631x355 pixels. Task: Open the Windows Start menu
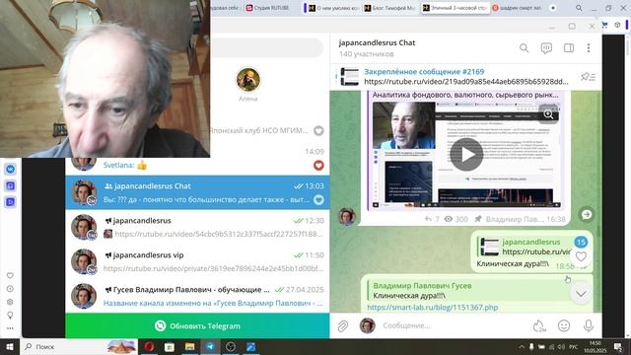point(10,347)
